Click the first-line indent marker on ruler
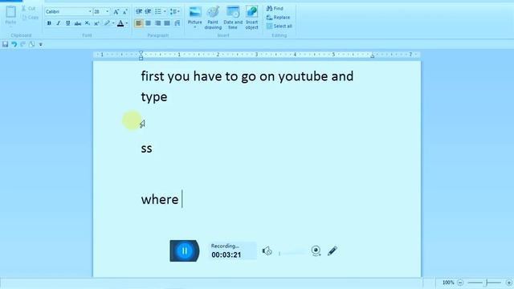The width and height of the screenshot is (514, 289). [141, 52]
